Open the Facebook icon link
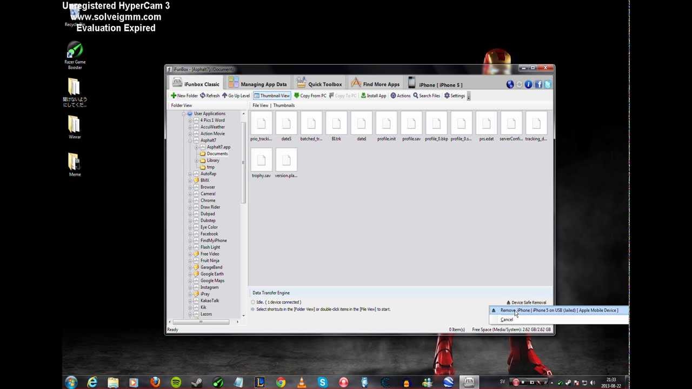Screen dimensions: 692x389 click(x=538, y=84)
